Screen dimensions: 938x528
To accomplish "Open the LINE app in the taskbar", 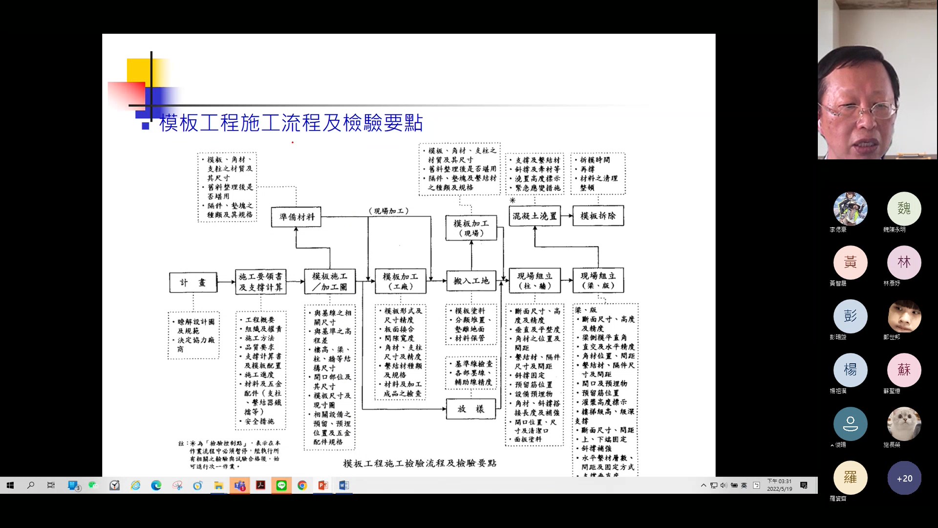I will pyautogui.click(x=281, y=485).
